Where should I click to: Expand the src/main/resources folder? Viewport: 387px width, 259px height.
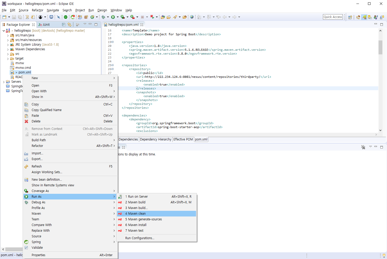coord(8,40)
